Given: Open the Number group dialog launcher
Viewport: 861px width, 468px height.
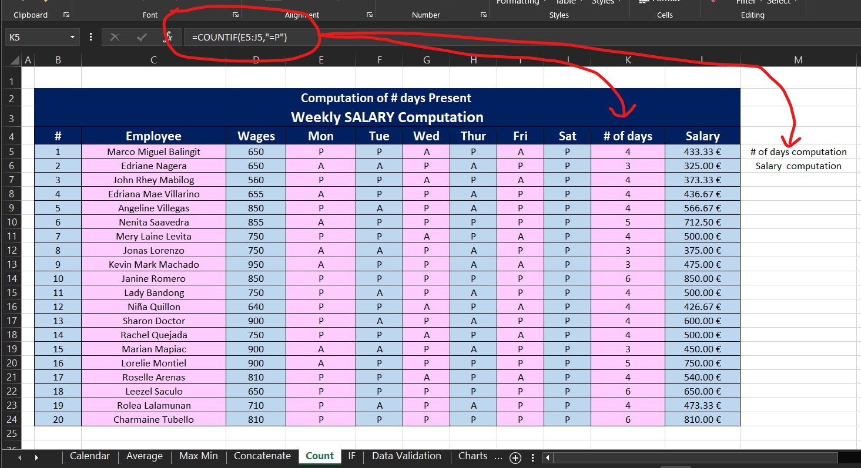Looking at the screenshot, I should (x=484, y=15).
